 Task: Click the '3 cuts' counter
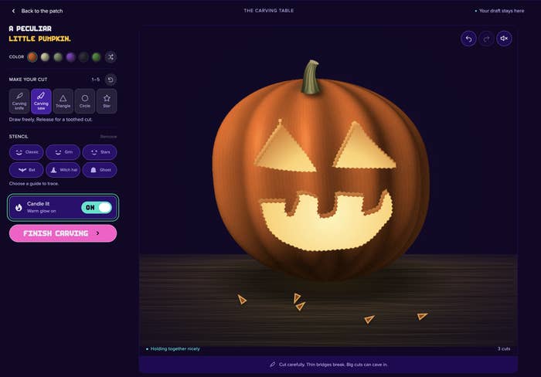[504, 348]
